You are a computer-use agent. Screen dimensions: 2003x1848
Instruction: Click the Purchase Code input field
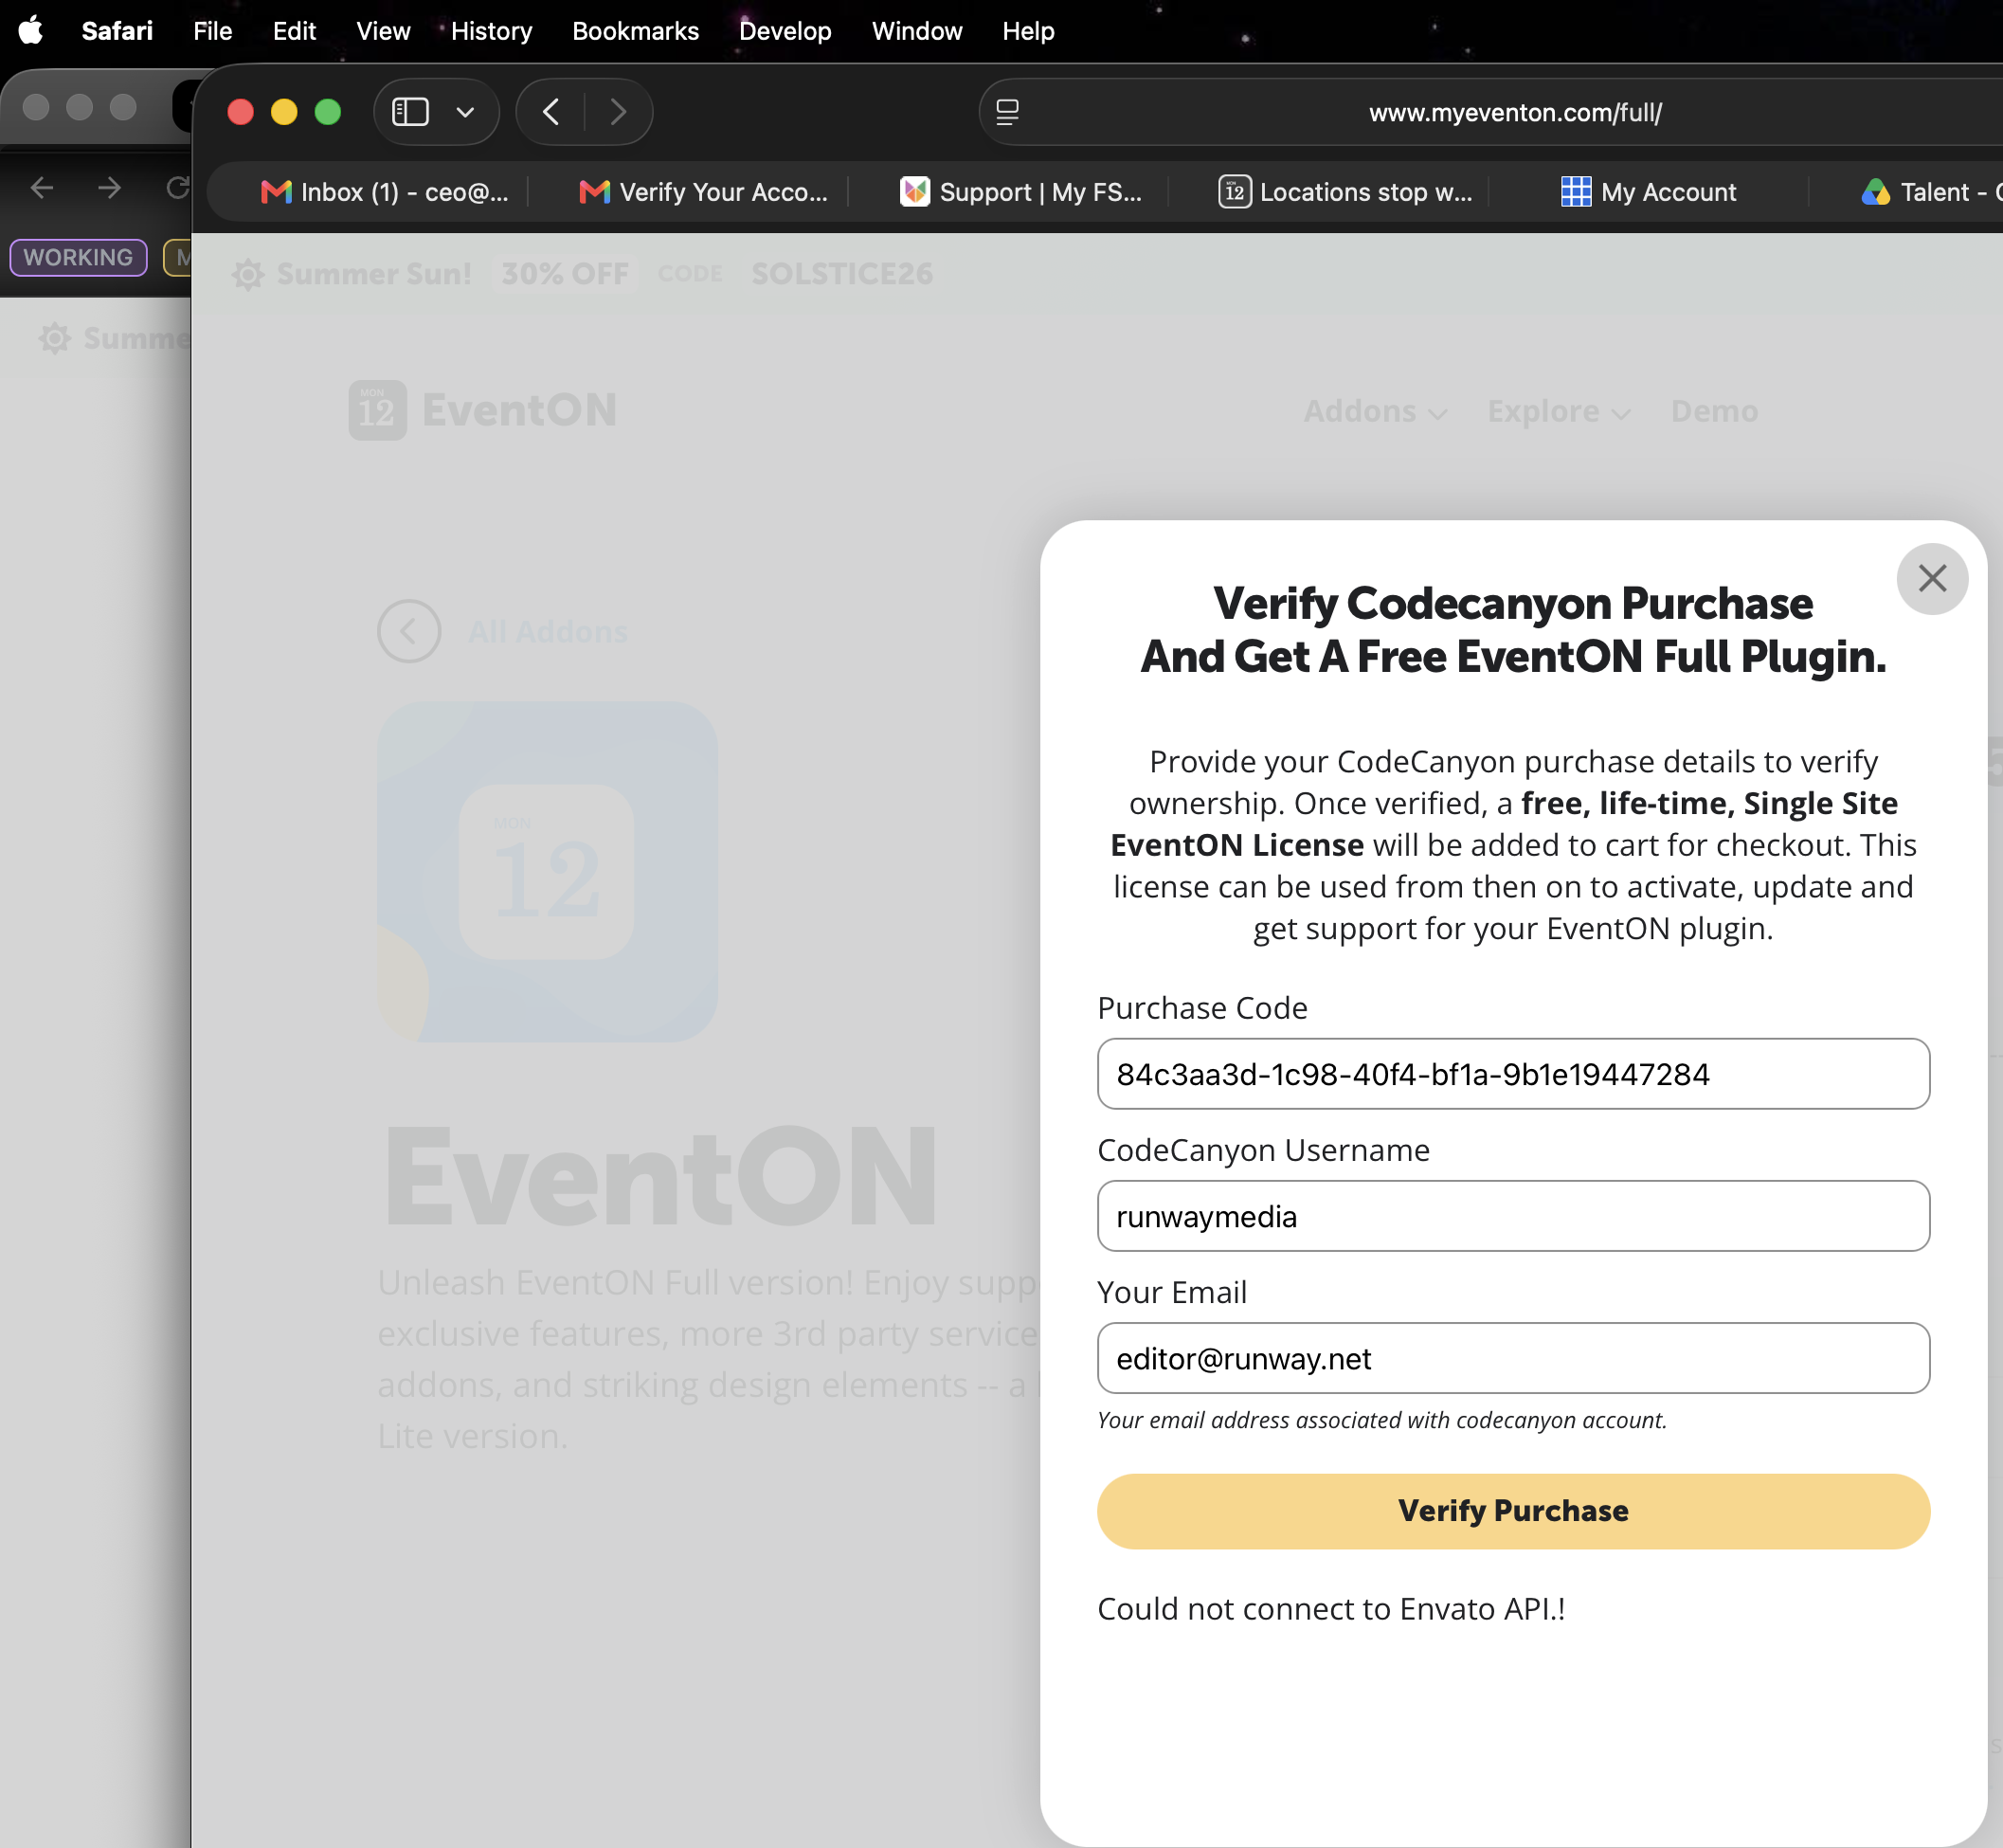pos(1513,1074)
